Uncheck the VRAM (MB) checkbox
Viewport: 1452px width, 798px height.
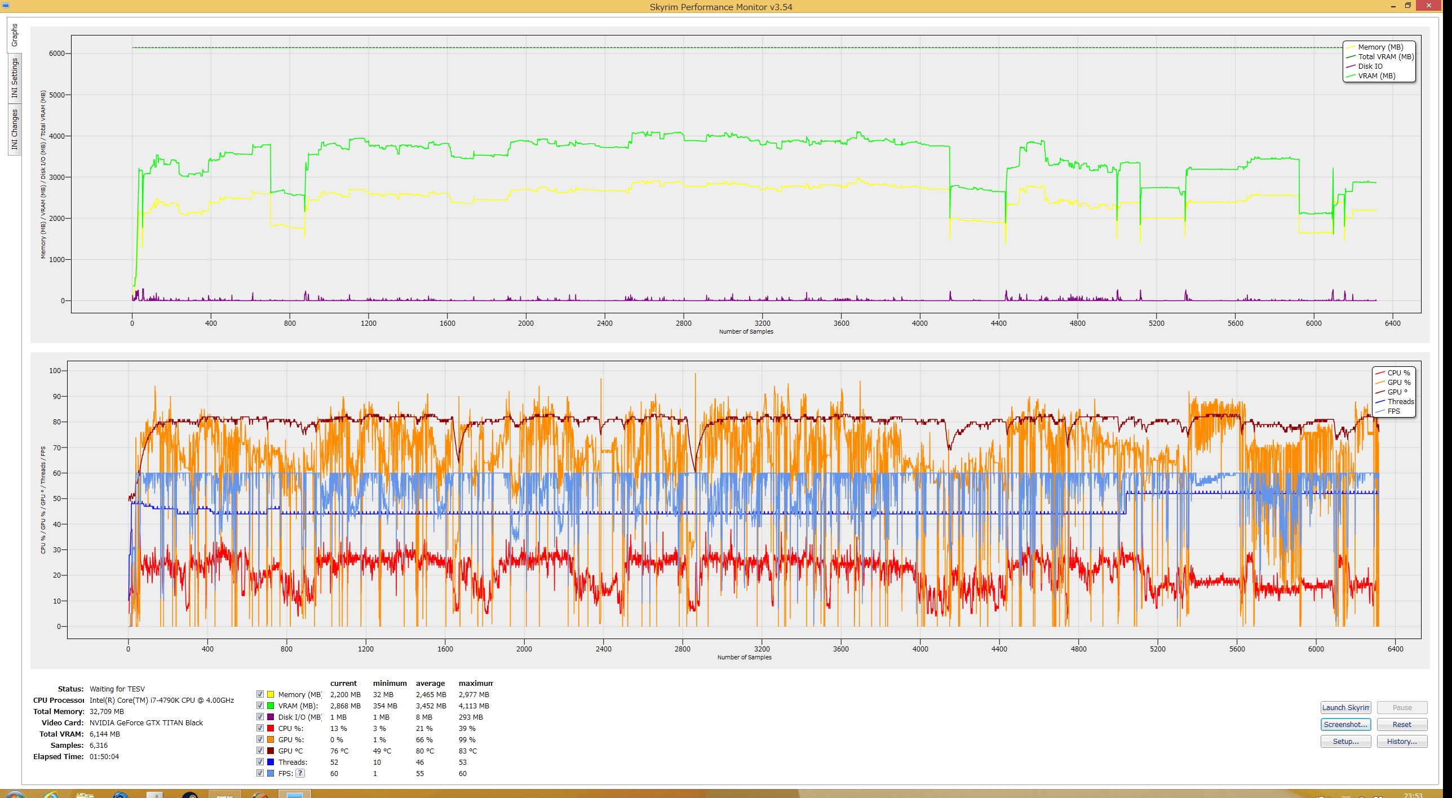click(x=260, y=706)
